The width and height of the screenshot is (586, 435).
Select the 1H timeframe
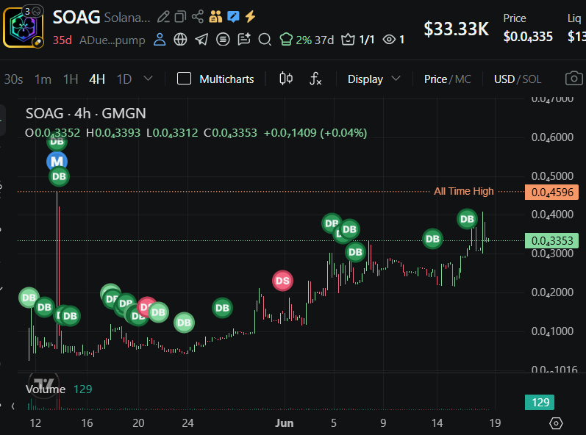click(x=71, y=79)
